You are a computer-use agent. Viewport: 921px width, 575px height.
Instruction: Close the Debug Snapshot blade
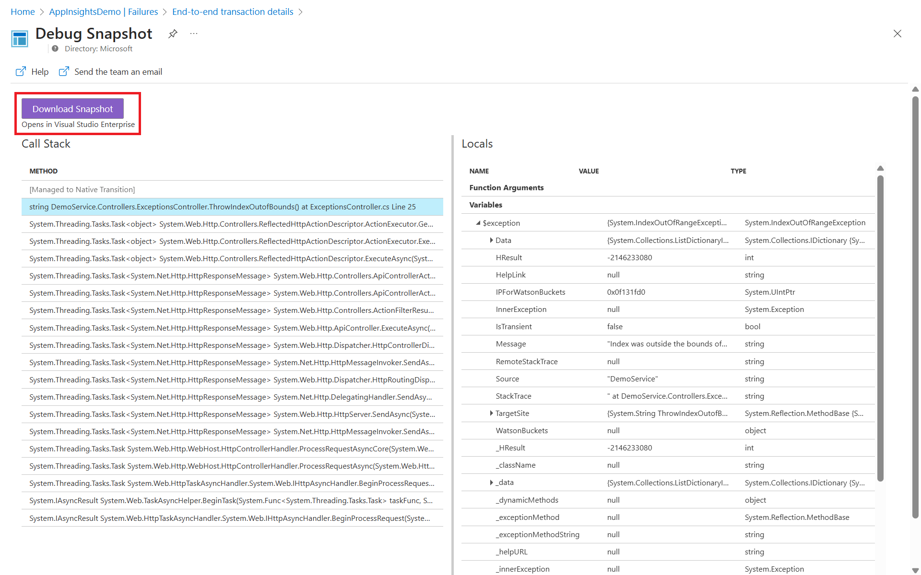click(x=897, y=34)
